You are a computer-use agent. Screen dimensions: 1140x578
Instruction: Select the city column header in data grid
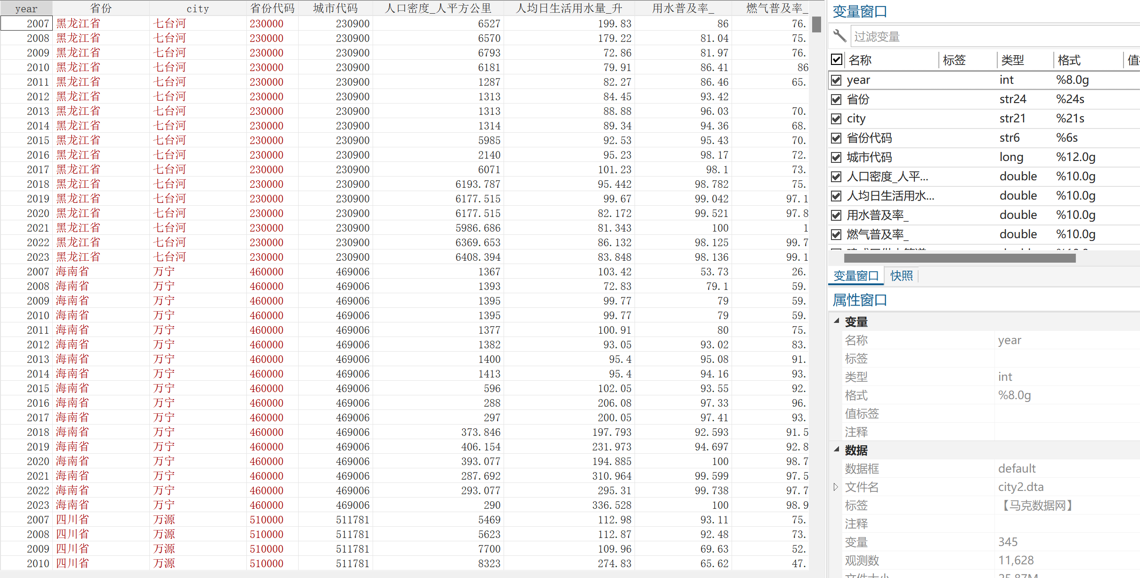(x=197, y=8)
